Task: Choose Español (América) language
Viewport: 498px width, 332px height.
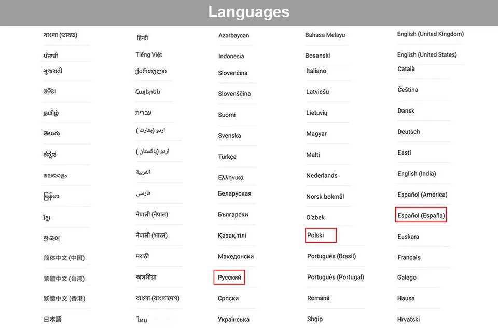Action: coord(422,195)
